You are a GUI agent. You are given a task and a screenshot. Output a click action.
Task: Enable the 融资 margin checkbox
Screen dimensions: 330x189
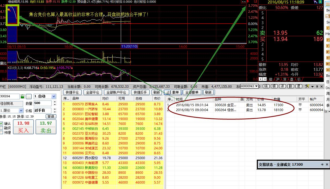coord(2,128)
